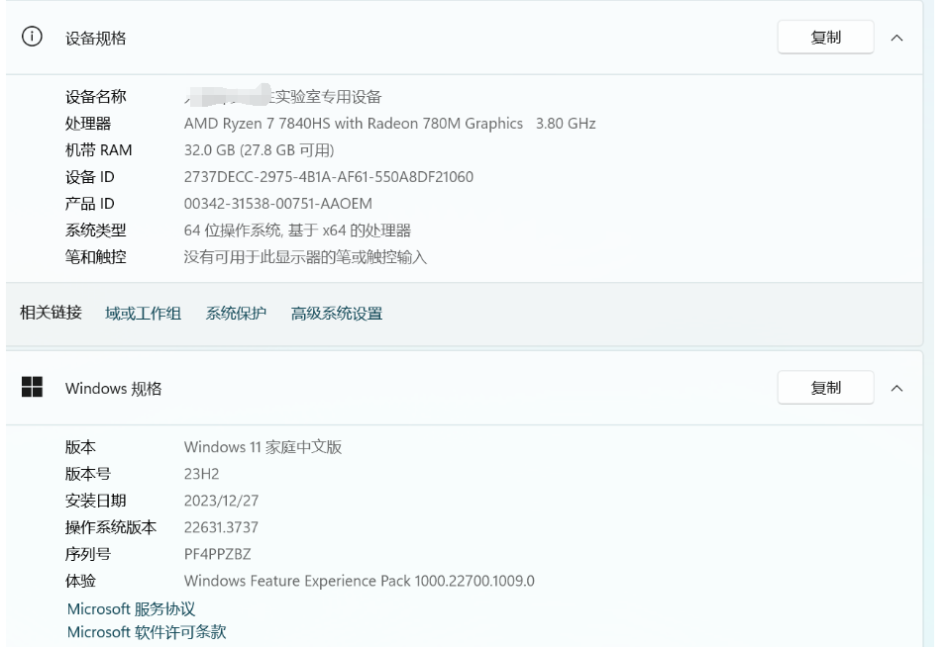The width and height of the screenshot is (948, 647).
Task: Copy device specs with 设备规格 复制 button
Action: (x=825, y=38)
